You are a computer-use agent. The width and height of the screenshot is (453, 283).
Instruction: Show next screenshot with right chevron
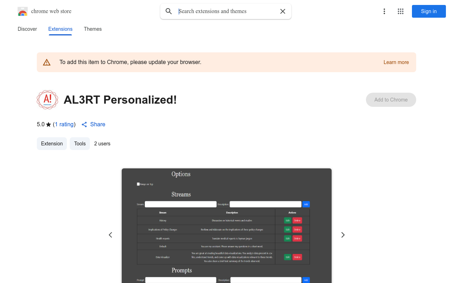[343, 235]
